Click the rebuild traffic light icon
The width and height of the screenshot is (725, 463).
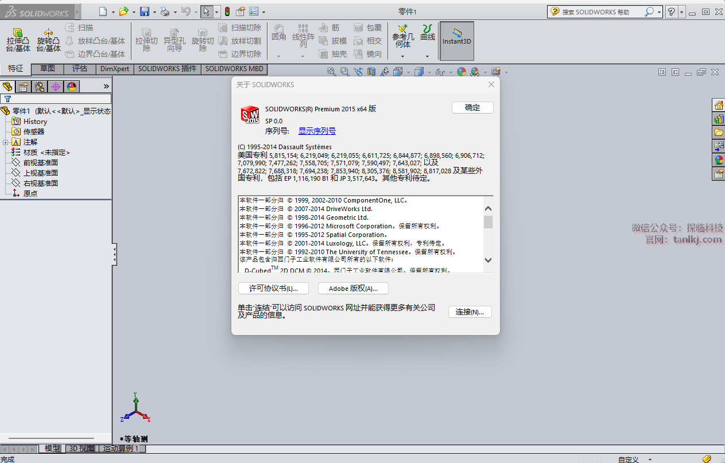[x=227, y=11]
